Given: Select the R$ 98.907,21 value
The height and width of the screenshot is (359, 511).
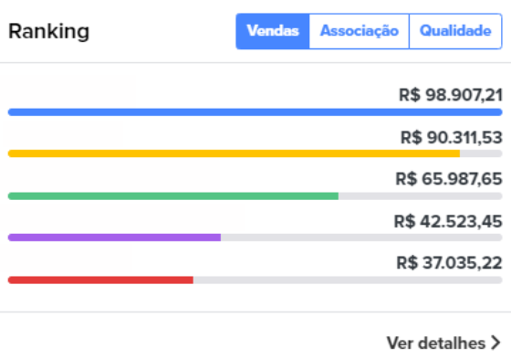Looking at the screenshot, I should pos(451,95).
